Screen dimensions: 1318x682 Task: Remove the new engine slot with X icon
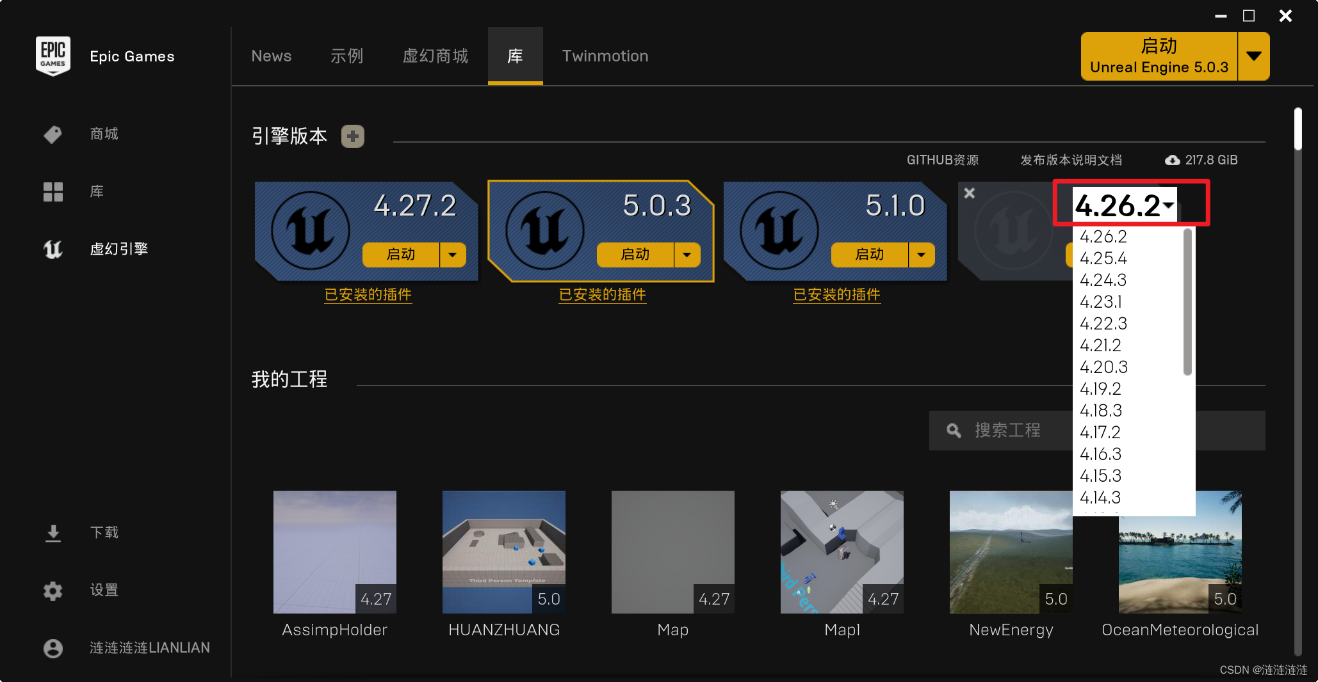tap(969, 193)
